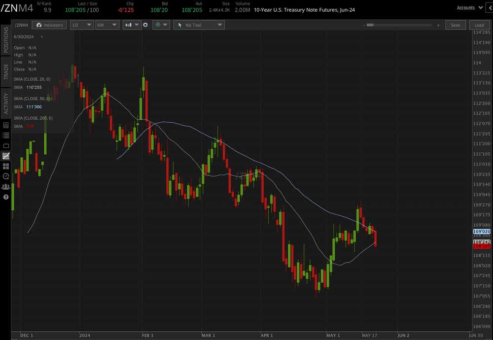This screenshot has height=340, width=493.
Task: Click the MAY 17 date axis label
Action: point(369,335)
